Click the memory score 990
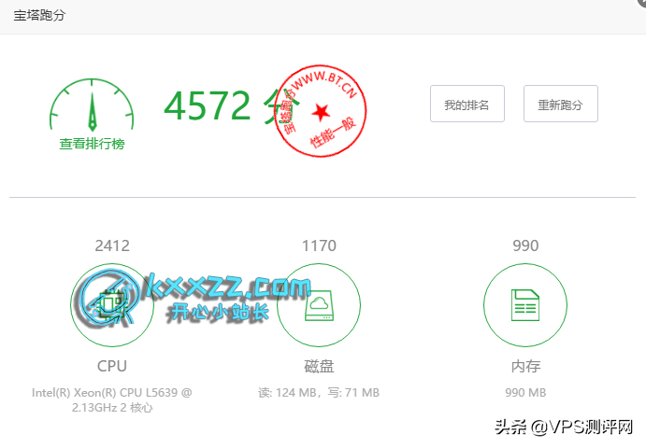The height and width of the screenshot is (448, 646). point(525,245)
